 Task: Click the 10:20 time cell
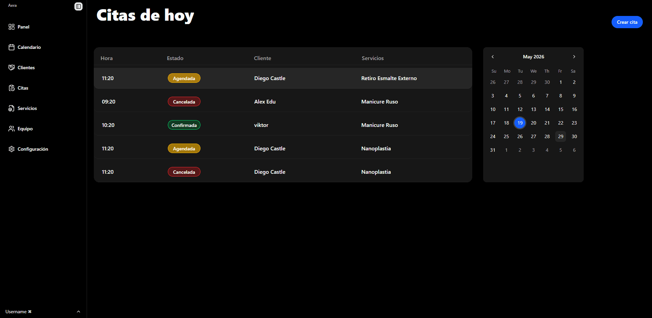click(x=108, y=125)
